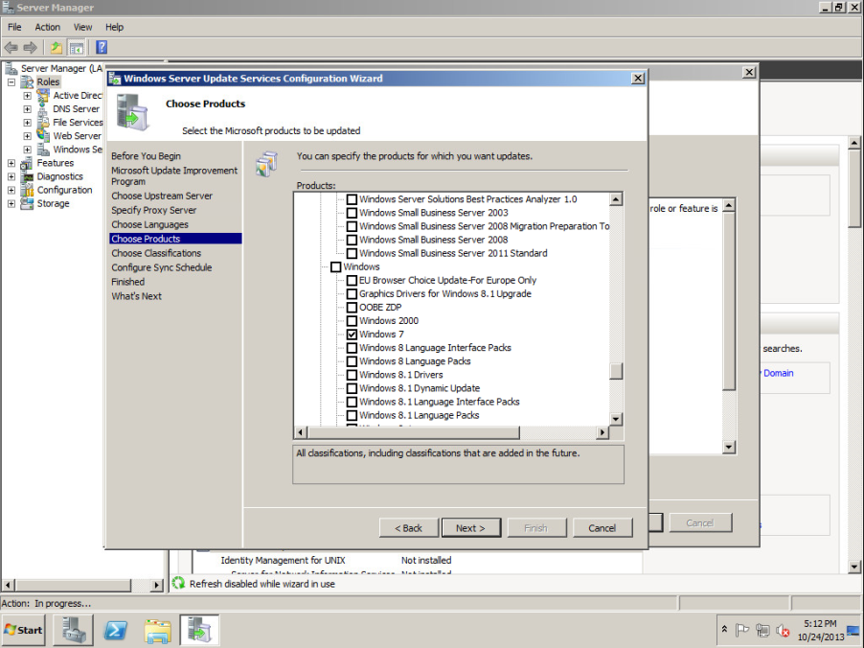Screen dimensions: 864x648
Task: Expand the Storage tree node
Action: click(11, 203)
